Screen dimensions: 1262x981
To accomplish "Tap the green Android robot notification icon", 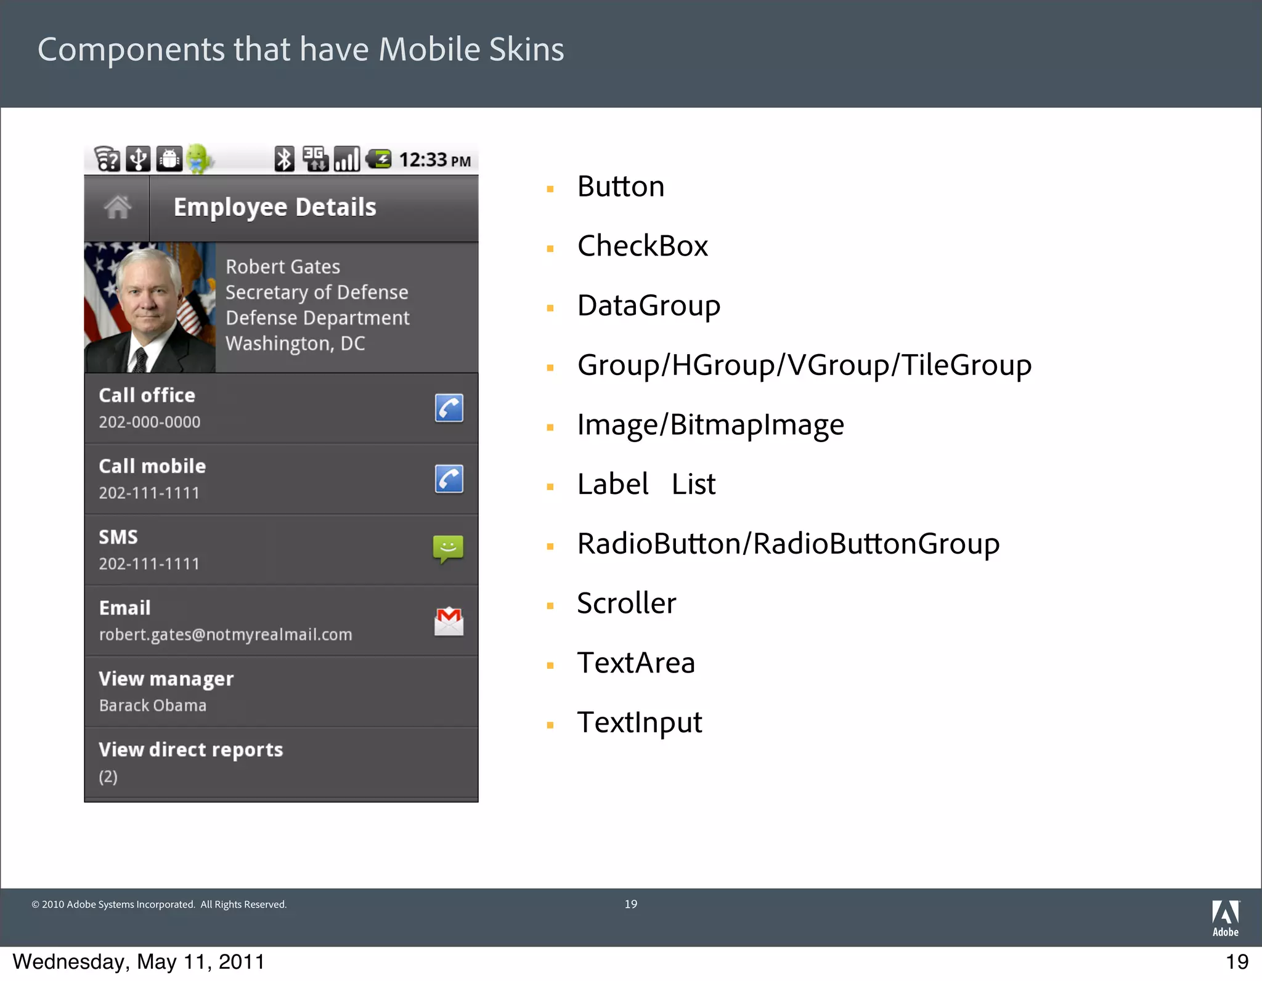I will coord(199,158).
